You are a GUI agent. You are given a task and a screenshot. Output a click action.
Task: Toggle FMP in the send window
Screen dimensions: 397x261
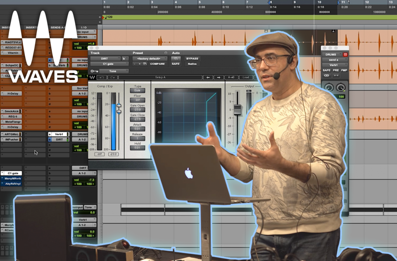pyautogui.click(x=344, y=70)
